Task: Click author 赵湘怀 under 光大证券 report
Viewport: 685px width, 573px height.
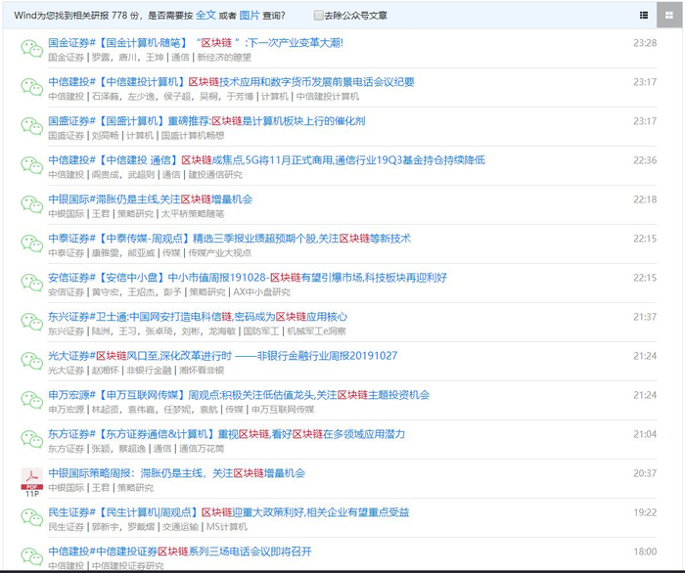Action: (x=106, y=371)
